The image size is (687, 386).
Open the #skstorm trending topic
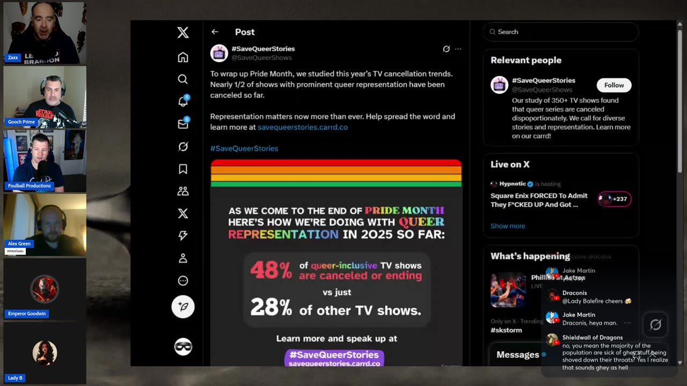[x=506, y=330]
